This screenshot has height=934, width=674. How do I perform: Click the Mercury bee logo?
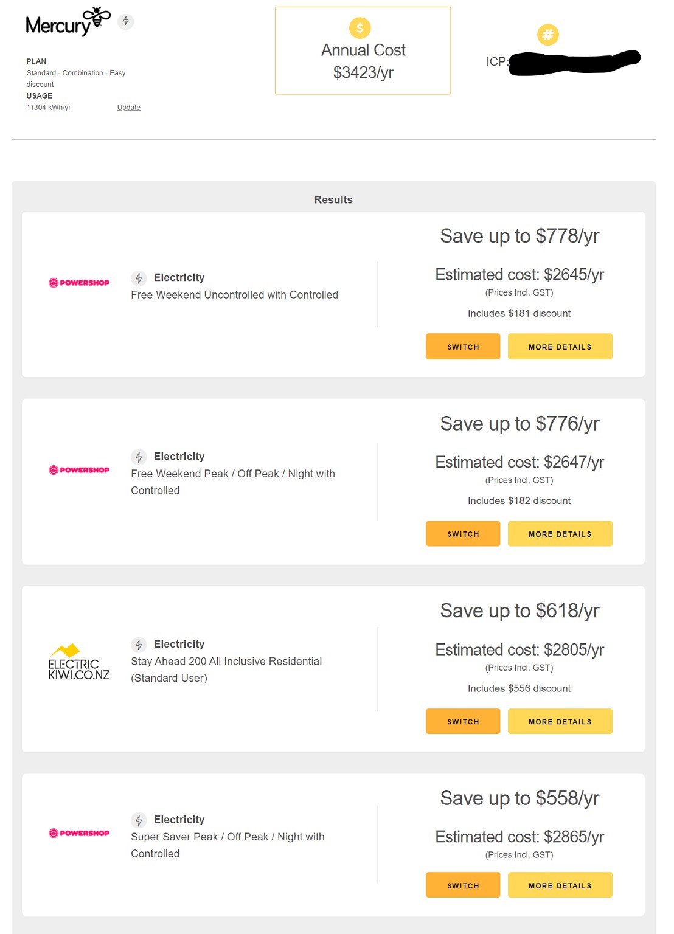coord(68,22)
